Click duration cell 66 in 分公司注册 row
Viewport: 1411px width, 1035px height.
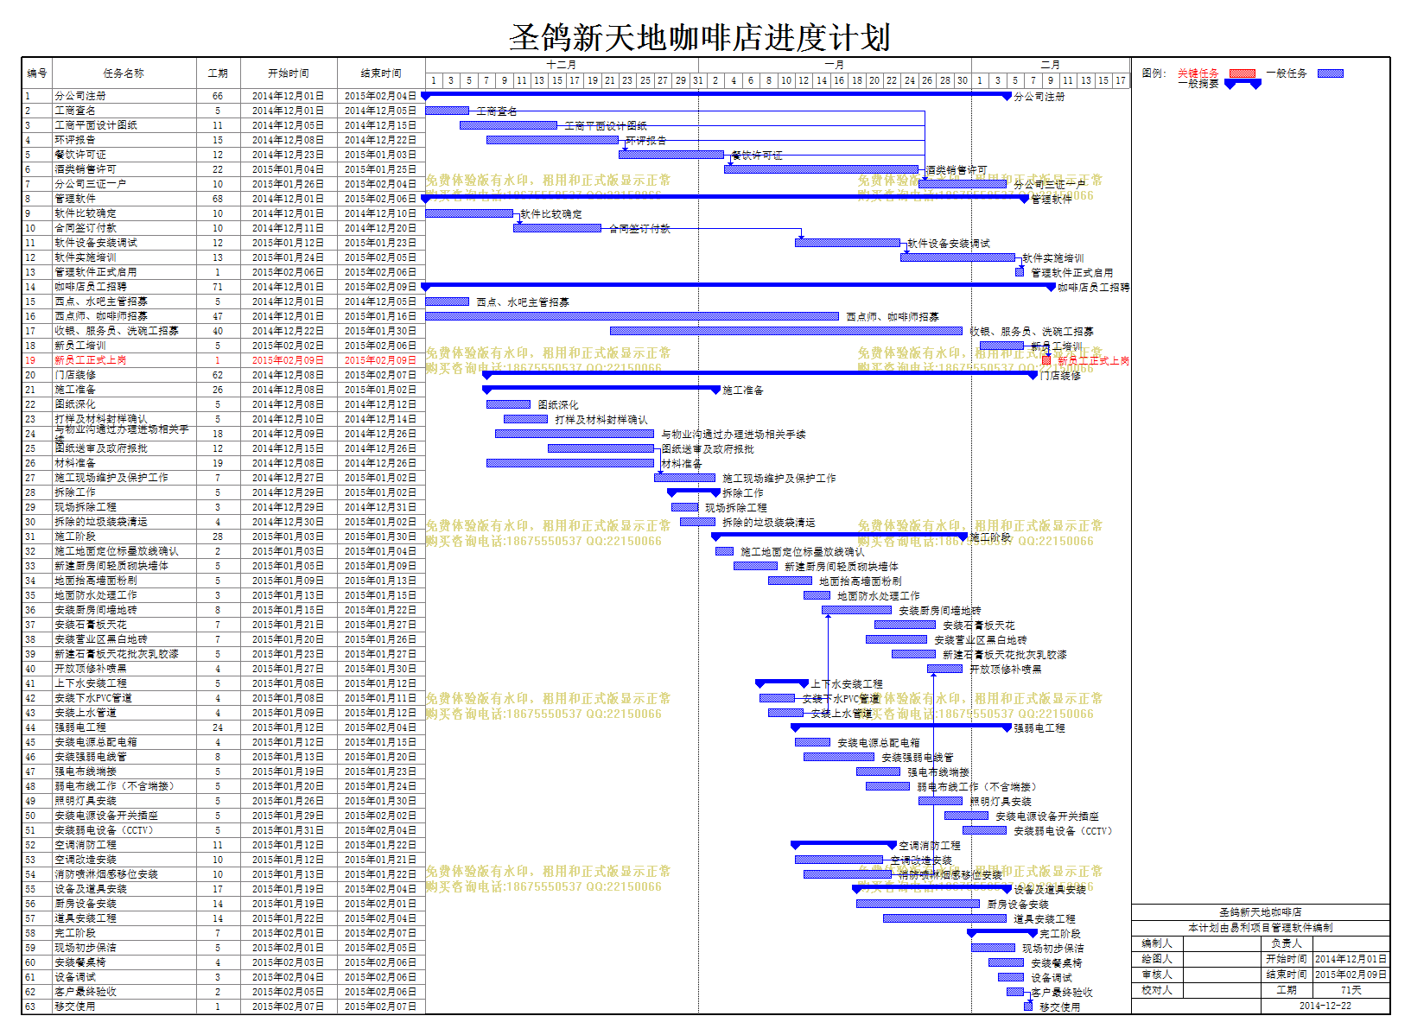tap(218, 96)
